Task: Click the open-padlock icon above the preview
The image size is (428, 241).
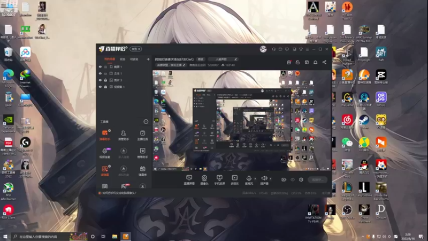Action: point(297,62)
